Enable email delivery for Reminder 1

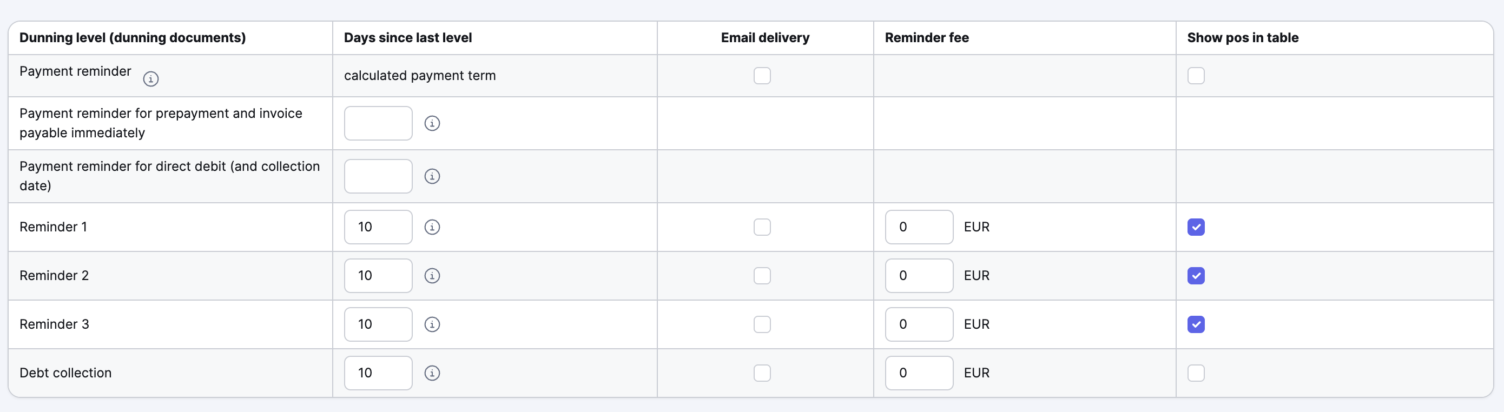(x=762, y=227)
